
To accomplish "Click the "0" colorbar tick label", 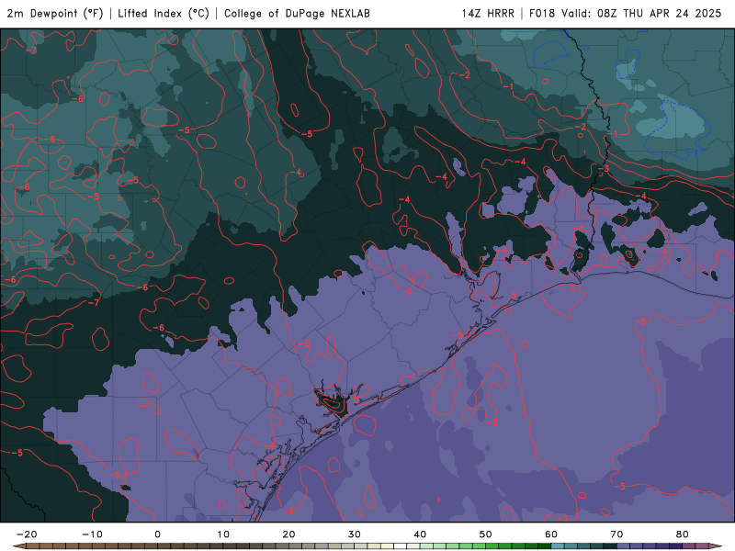I will click(157, 534).
